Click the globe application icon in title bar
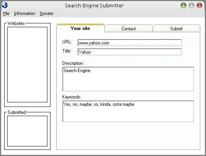The height and width of the screenshot is (156, 206). (5, 5)
